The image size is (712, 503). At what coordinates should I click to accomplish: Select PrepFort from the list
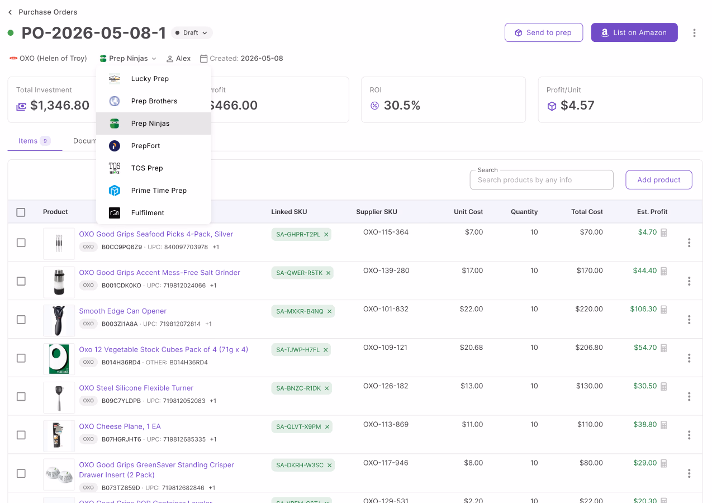click(154, 146)
